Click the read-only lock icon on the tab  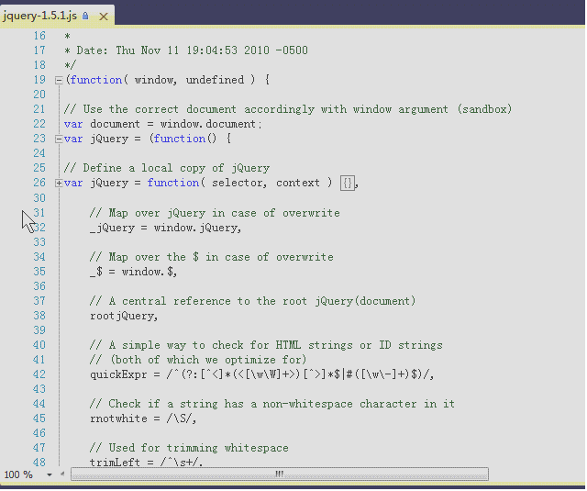[x=85, y=16]
